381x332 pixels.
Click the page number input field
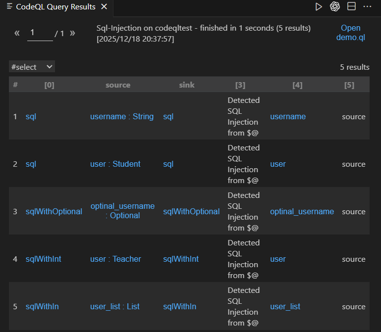[x=40, y=33]
